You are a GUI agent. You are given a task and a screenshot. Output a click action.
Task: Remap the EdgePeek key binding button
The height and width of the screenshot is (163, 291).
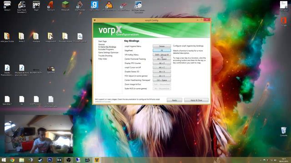coord(162,50)
